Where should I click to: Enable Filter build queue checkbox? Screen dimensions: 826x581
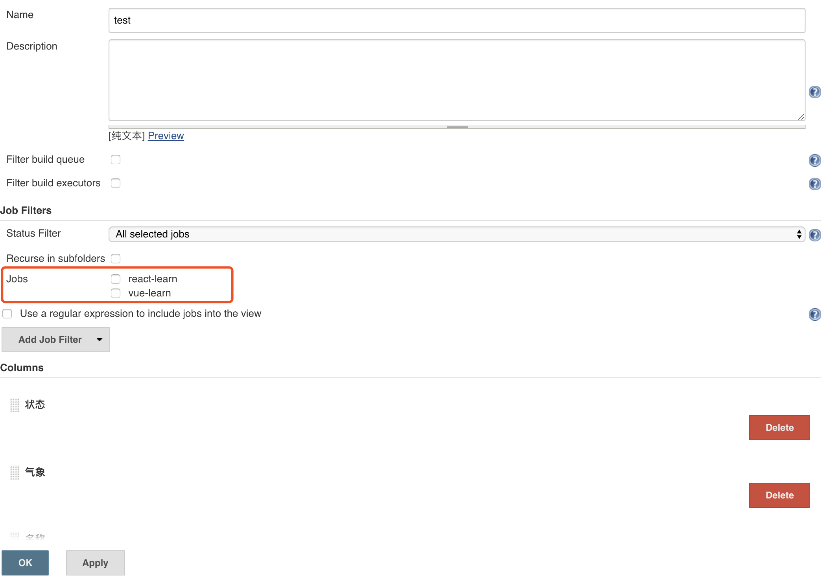(116, 160)
